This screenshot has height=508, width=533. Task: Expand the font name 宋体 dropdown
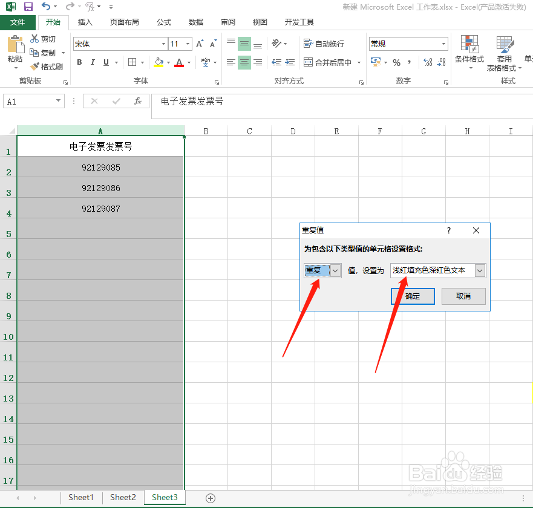pyautogui.click(x=162, y=44)
